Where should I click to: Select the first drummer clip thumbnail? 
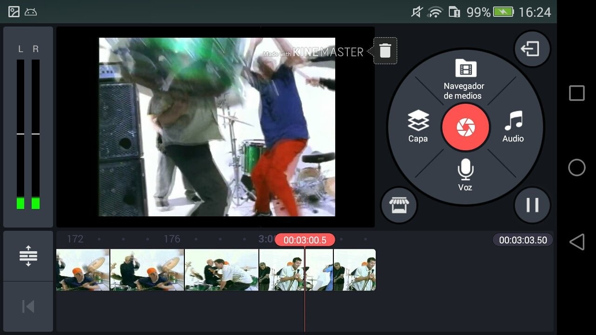click(83, 270)
